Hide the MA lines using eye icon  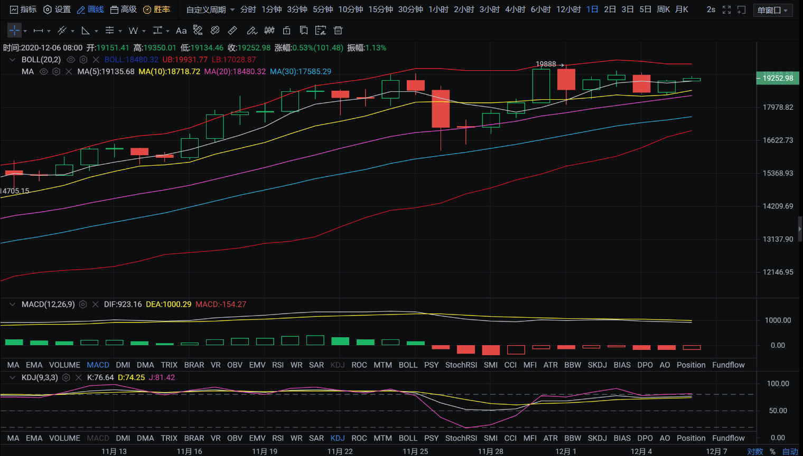point(44,71)
